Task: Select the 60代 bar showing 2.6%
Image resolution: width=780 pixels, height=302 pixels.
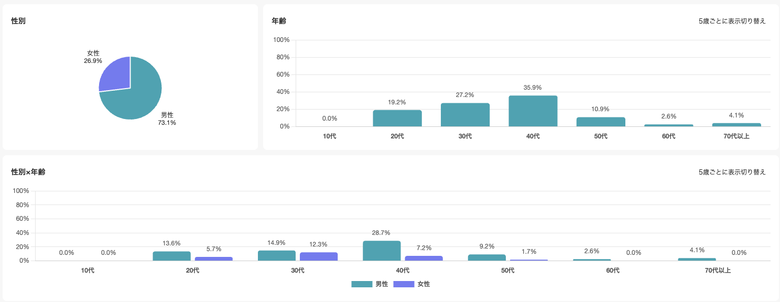Action: (x=668, y=124)
